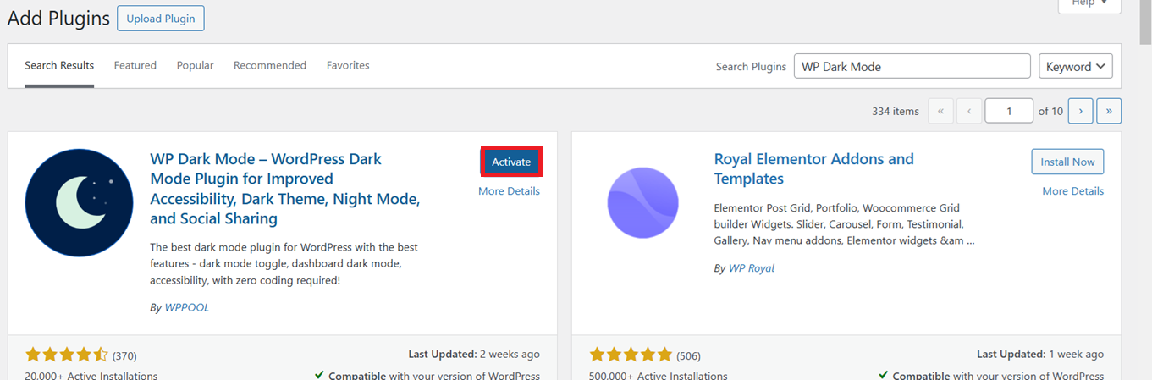1152x380 pixels.
Task: Click the Royal Elementor purple circle icon
Action: (x=642, y=202)
